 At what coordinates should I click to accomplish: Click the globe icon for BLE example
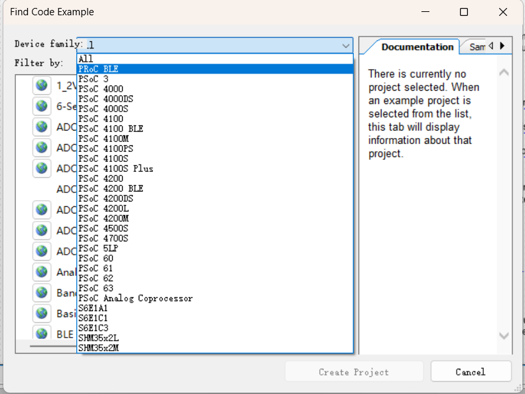(x=42, y=332)
